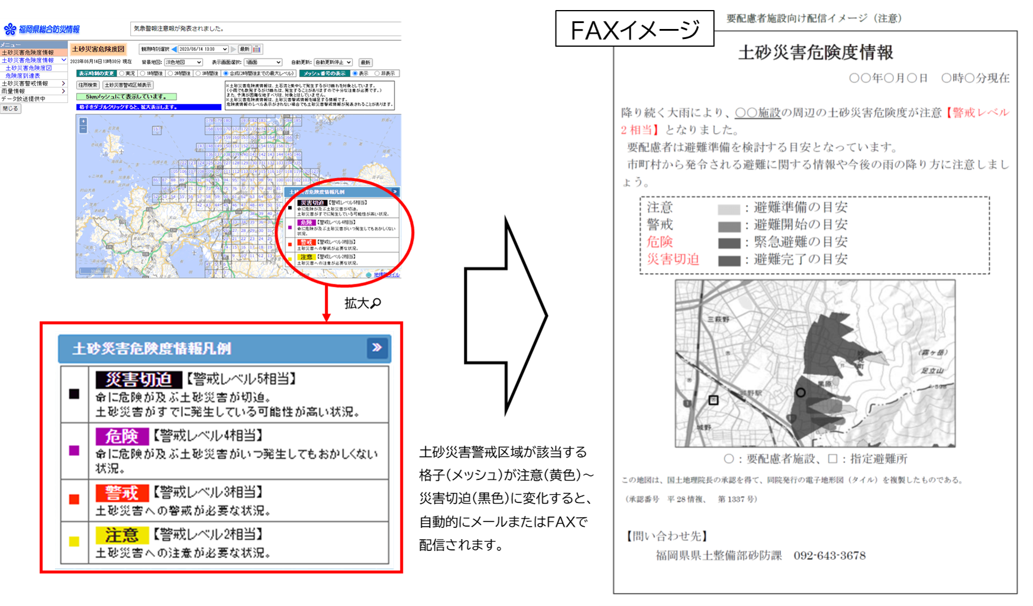The height and width of the screenshot is (606, 1033).
Task: Select 危険度到達表 in the sidebar menu
Action: (24, 76)
